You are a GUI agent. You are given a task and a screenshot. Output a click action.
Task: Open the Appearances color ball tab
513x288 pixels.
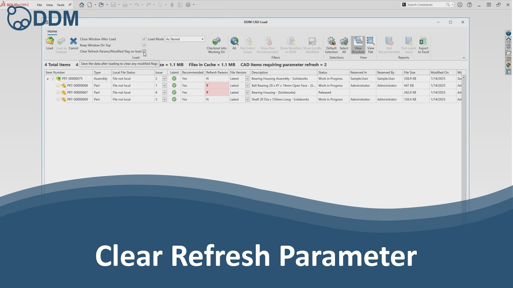[509, 65]
